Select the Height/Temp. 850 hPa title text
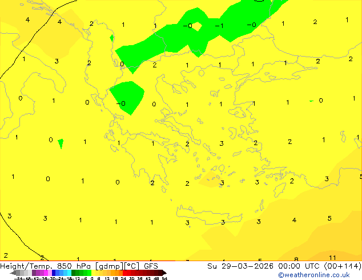This screenshot has width=362, height=280. pyautogui.click(x=45, y=266)
